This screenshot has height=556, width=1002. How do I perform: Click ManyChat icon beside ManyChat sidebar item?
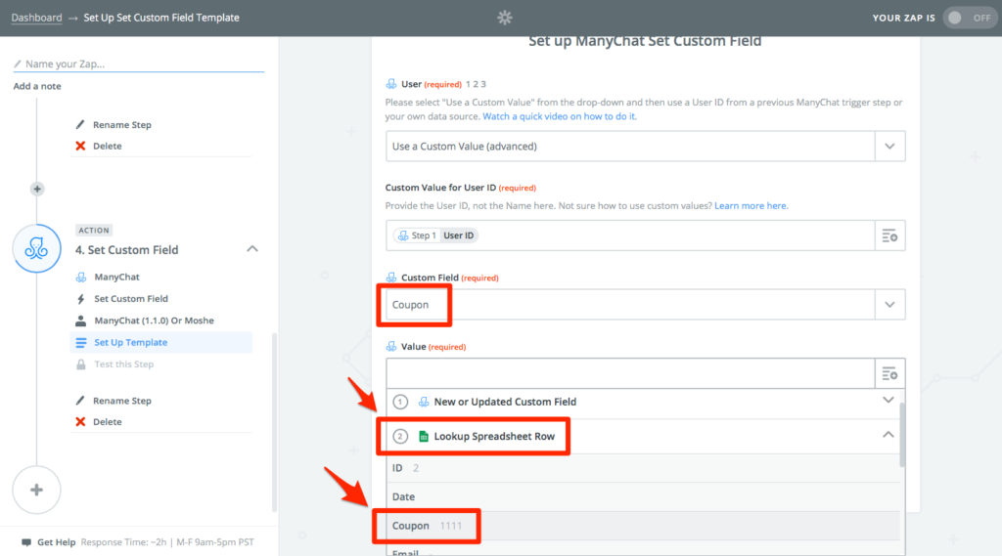(80, 278)
